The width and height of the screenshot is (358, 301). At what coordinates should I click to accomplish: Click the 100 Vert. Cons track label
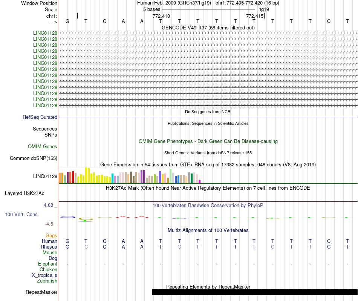click(21, 214)
